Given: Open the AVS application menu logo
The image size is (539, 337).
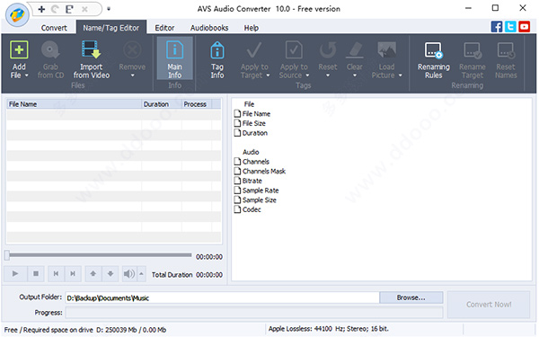Looking at the screenshot, I should (x=17, y=15).
